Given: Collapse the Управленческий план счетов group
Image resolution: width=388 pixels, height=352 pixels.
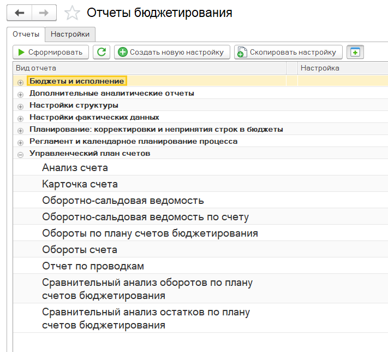Looking at the screenshot, I should click(x=21, y=154).
